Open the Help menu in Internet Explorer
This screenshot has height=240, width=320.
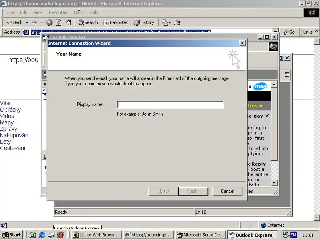pos(94,12)
